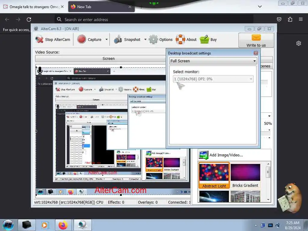The width and height of the screenshot is (308, 231).
Task: Open the Windows Start menu orb
Action: pyautogui.click(x=8, y=225)
